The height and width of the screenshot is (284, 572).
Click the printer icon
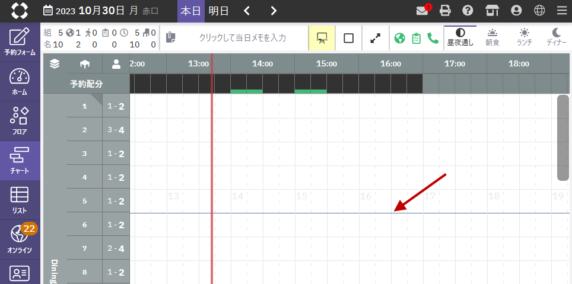pos(445,11)
